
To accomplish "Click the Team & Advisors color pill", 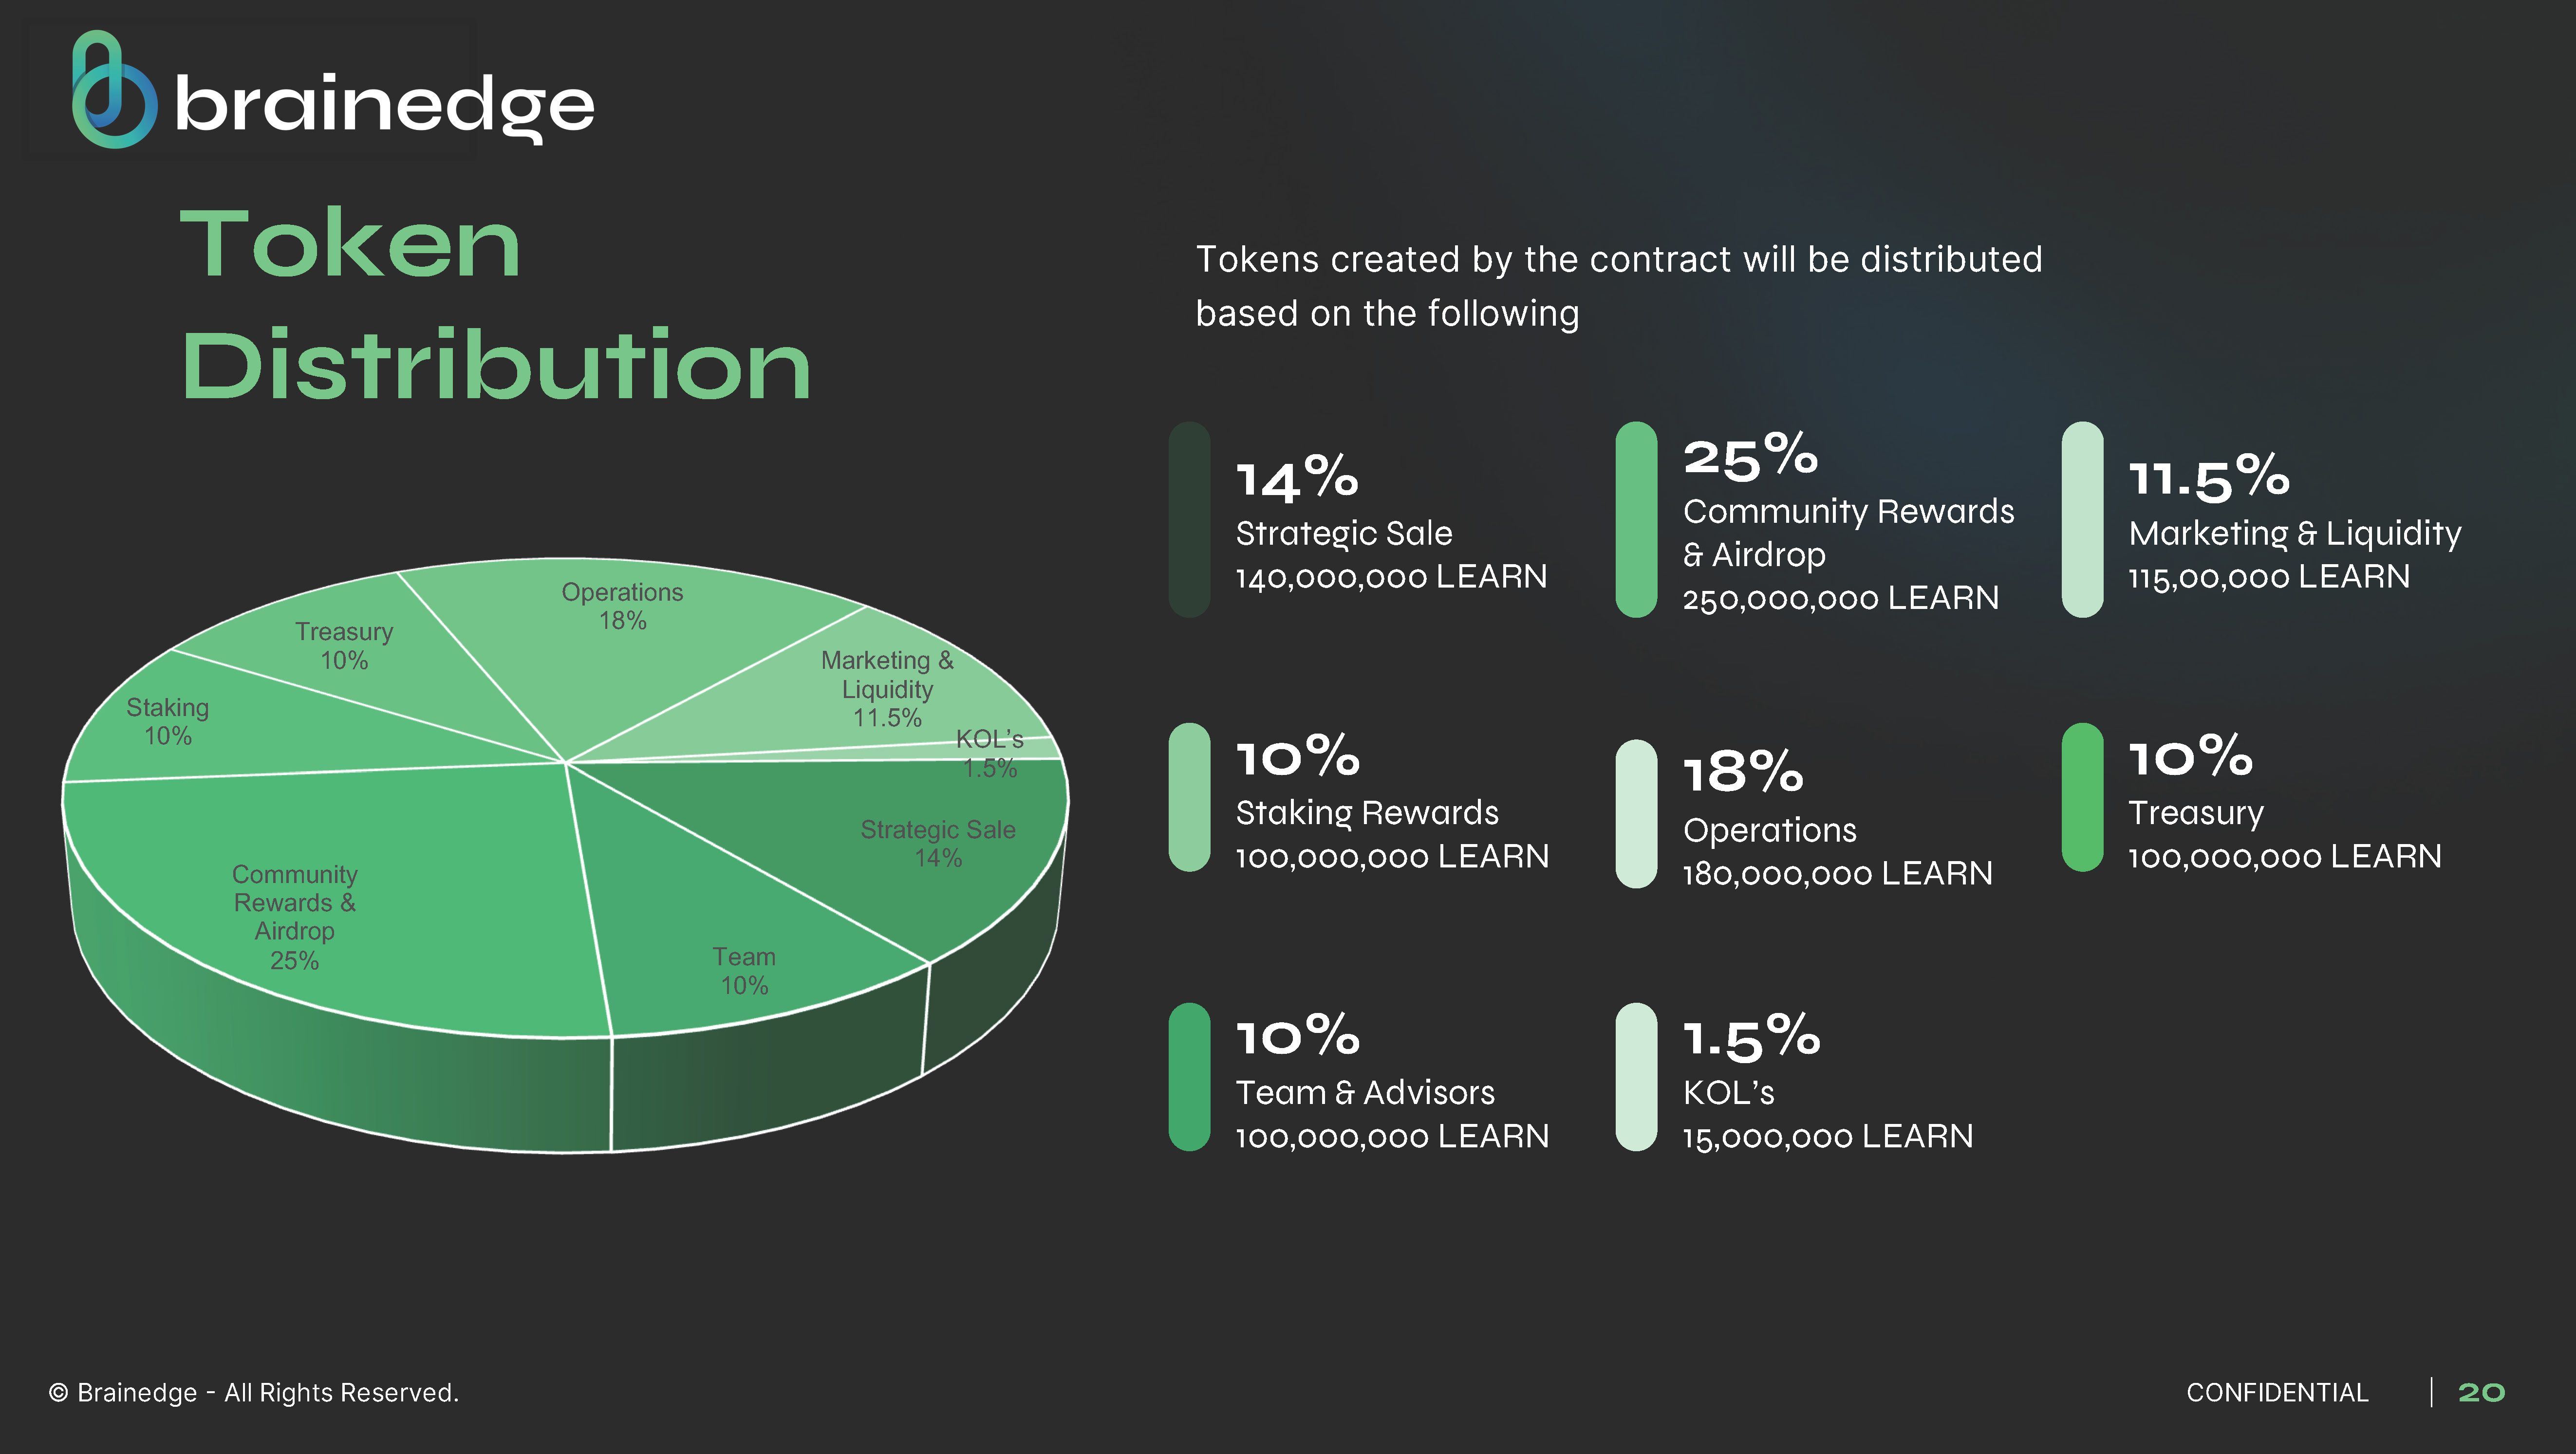I will pyautogui.click(x=1189, y=1077).
